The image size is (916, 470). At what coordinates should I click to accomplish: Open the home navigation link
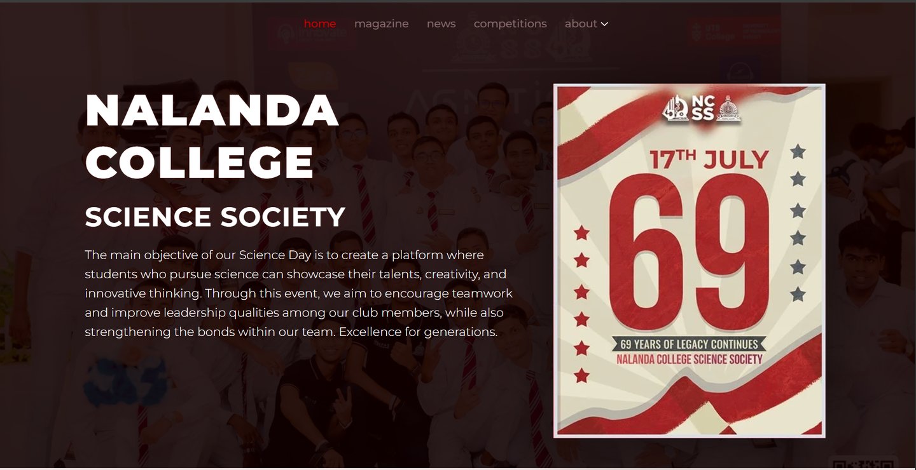tap(319, 23)
